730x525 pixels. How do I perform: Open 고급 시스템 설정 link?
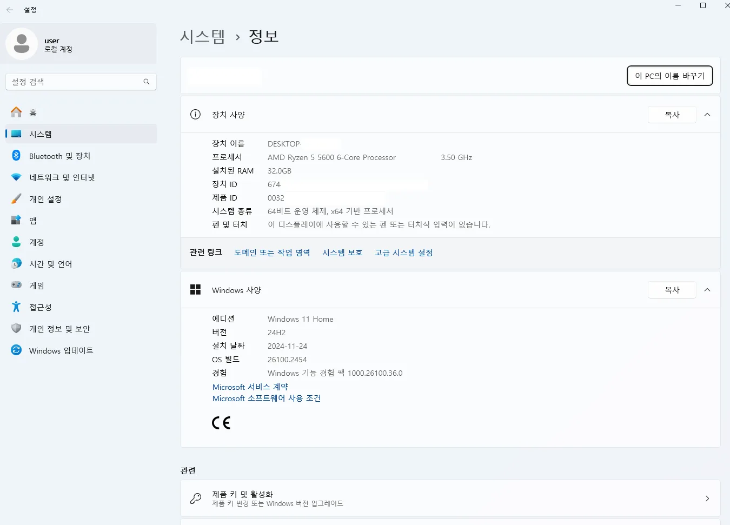click(x=404, y=252)
